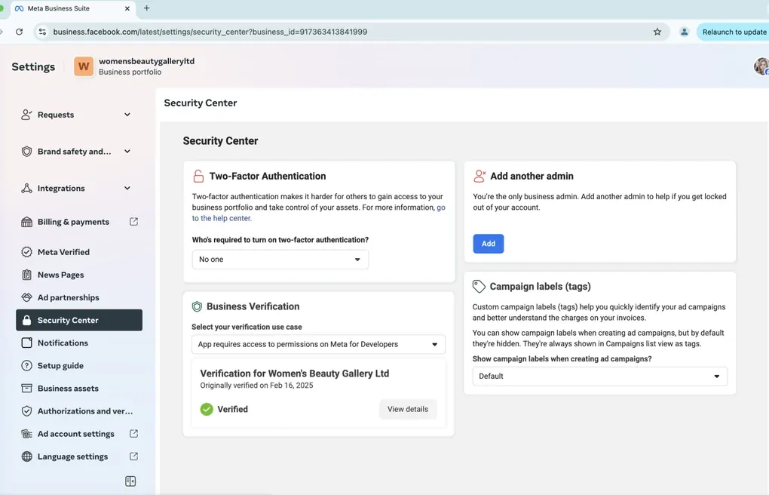Bookmark the page with the star icon
Viewport: 769px width, 495px height.
pos(657,32)
